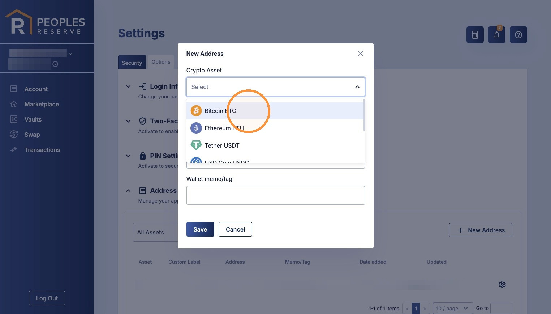The image size is (551, 314).
Task: Click the PIN Settings lock icon
Action: tap(143, 156)
